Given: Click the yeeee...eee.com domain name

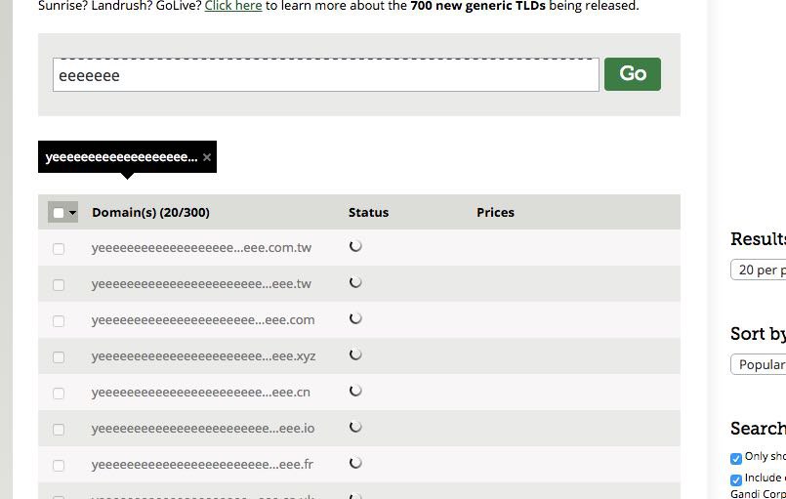Looking at the screenshot, I should point(203,320).
